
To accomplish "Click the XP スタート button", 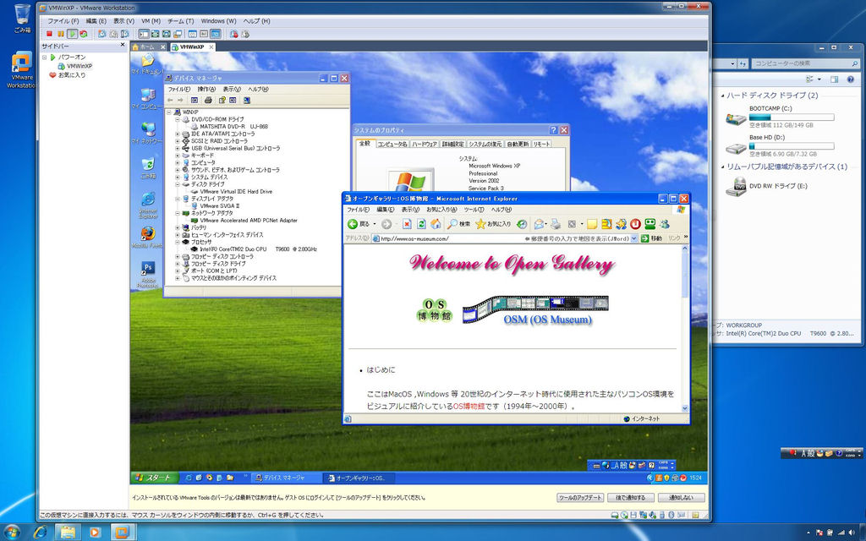I will pos(154,478).
